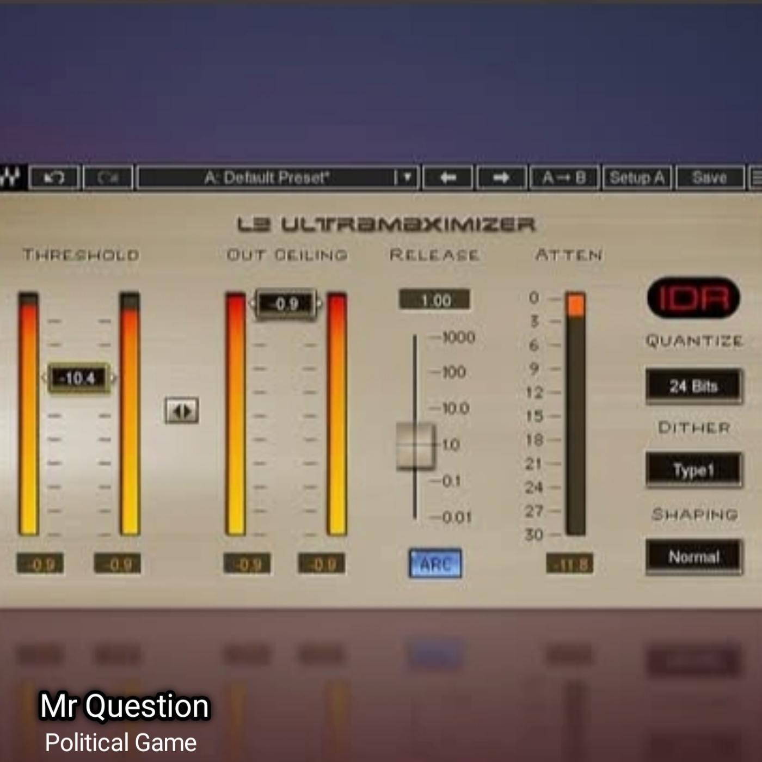
Task: Click the Mr Question artist name
Action: point(125,706)
